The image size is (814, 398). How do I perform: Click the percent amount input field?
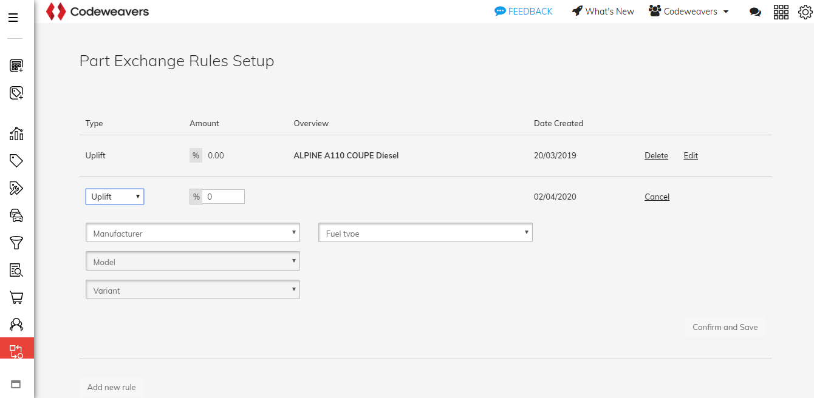click(224, 197)
